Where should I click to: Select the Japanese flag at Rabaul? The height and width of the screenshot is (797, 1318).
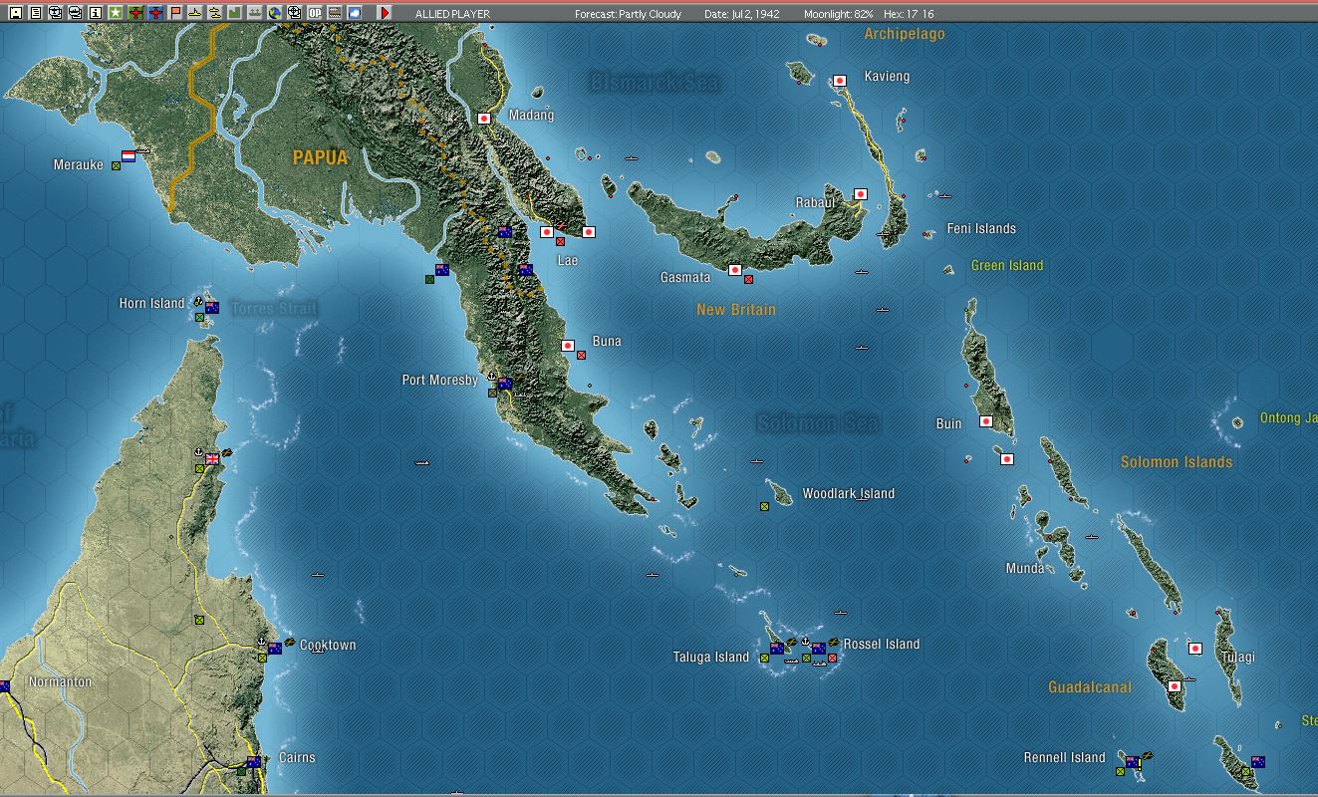pos(861,193)
